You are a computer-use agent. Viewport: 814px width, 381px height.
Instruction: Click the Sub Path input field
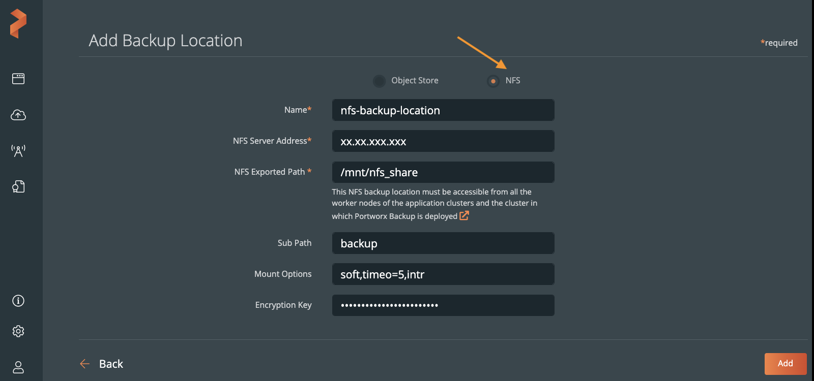[x=443, y=243]
